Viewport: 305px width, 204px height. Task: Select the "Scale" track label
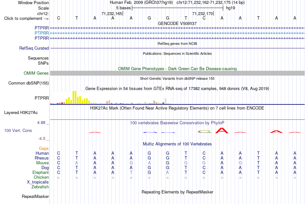point(43,8)
